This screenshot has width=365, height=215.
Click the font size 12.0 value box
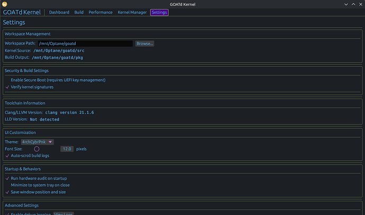(x=67, y=149)
